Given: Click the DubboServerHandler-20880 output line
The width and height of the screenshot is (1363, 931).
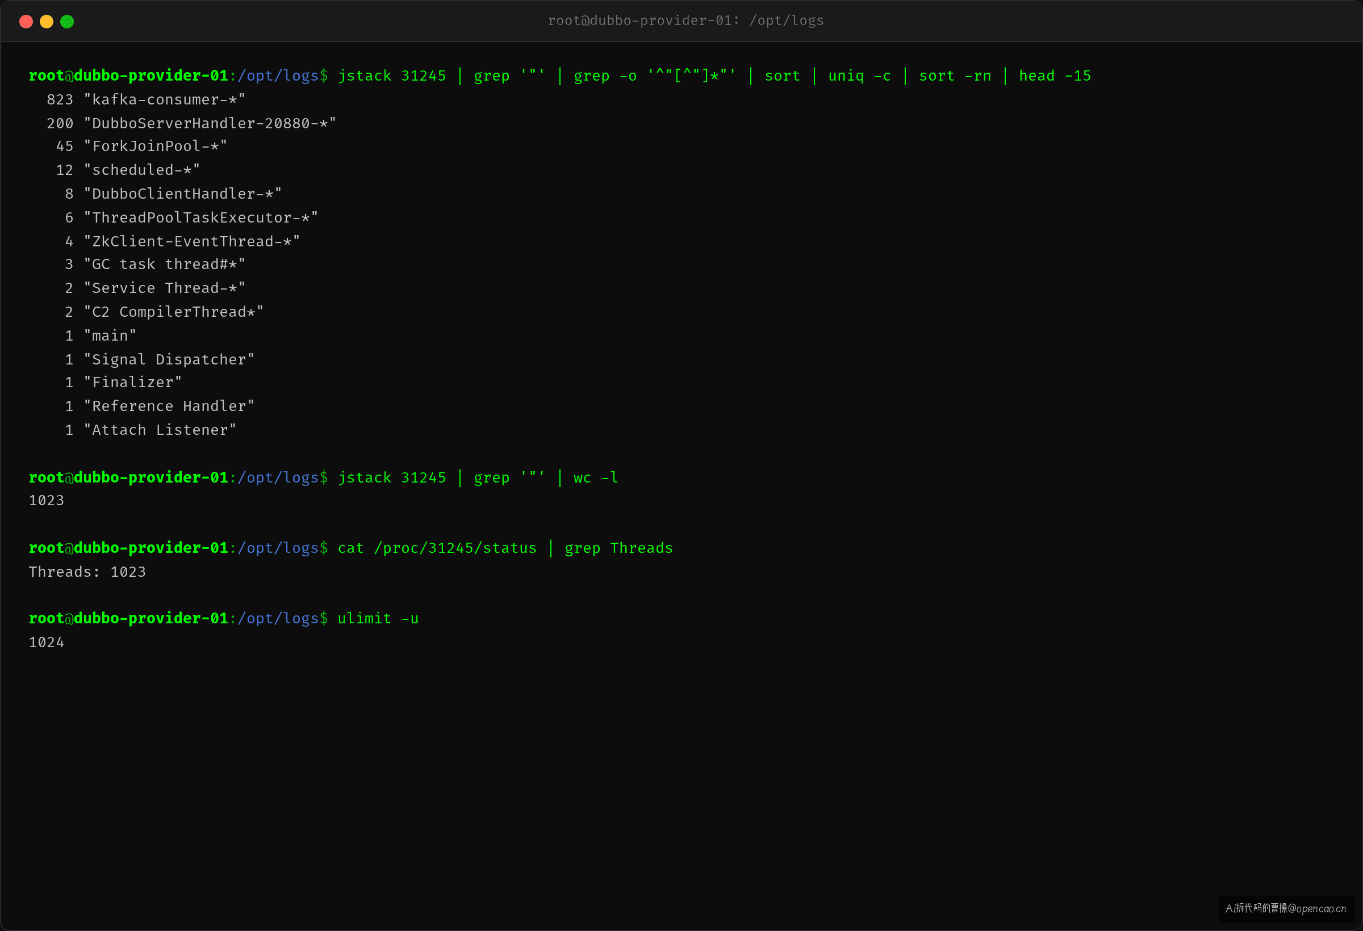Looking at the screenshot, I should pyautogui.click(x=191, y=123).
